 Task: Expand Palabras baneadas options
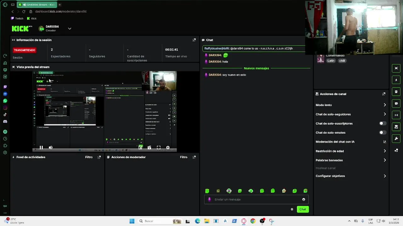(385, 160)
